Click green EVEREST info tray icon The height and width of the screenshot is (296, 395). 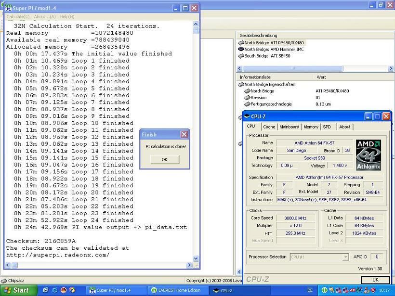click(325, 290)
